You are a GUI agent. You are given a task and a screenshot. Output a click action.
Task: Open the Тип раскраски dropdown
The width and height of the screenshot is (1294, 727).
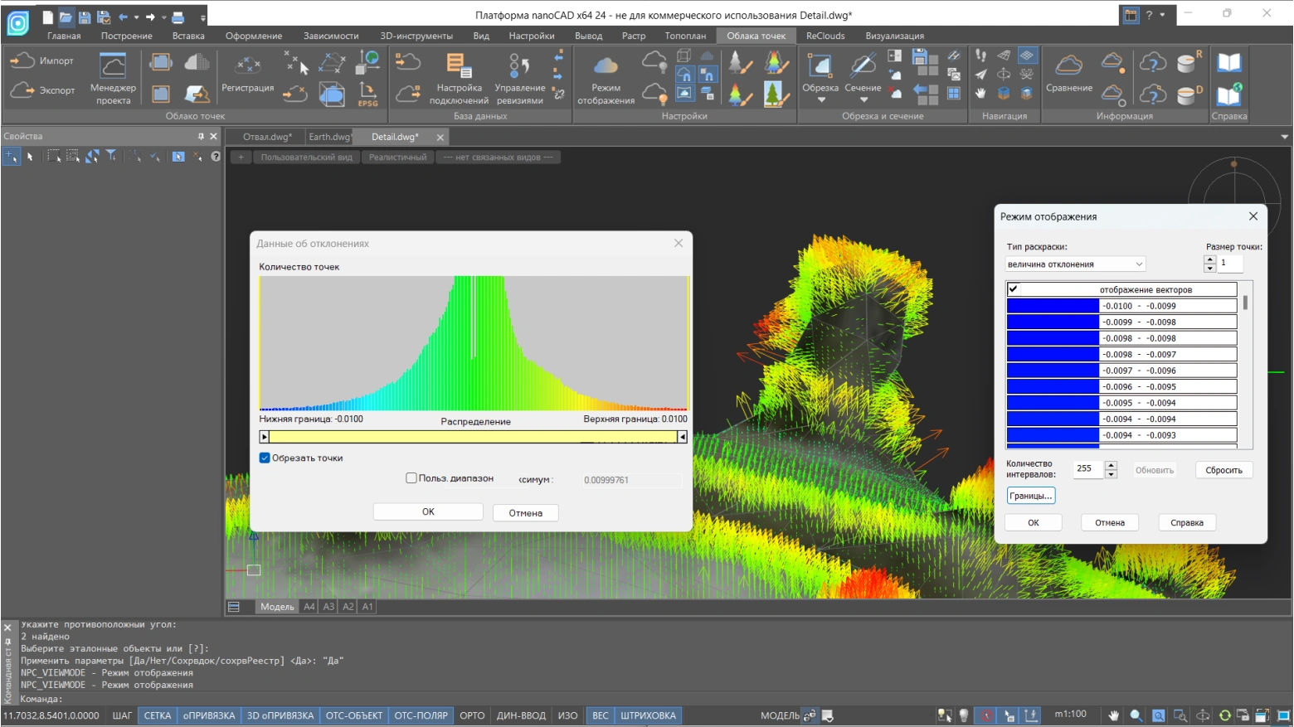click(x=1075, y=264)
